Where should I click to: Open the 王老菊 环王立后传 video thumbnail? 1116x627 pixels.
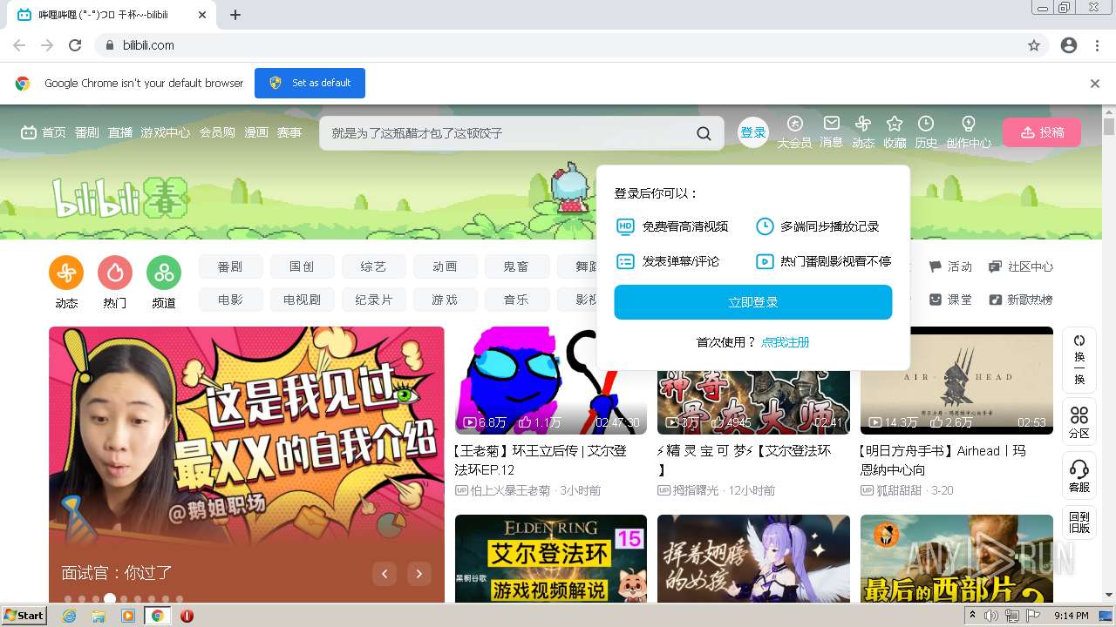[x=551, y=381]
